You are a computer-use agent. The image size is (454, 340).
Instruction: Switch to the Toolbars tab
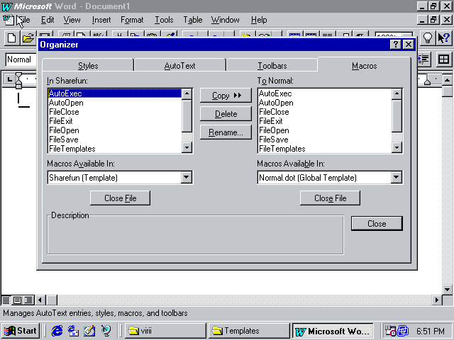point(272,66)
